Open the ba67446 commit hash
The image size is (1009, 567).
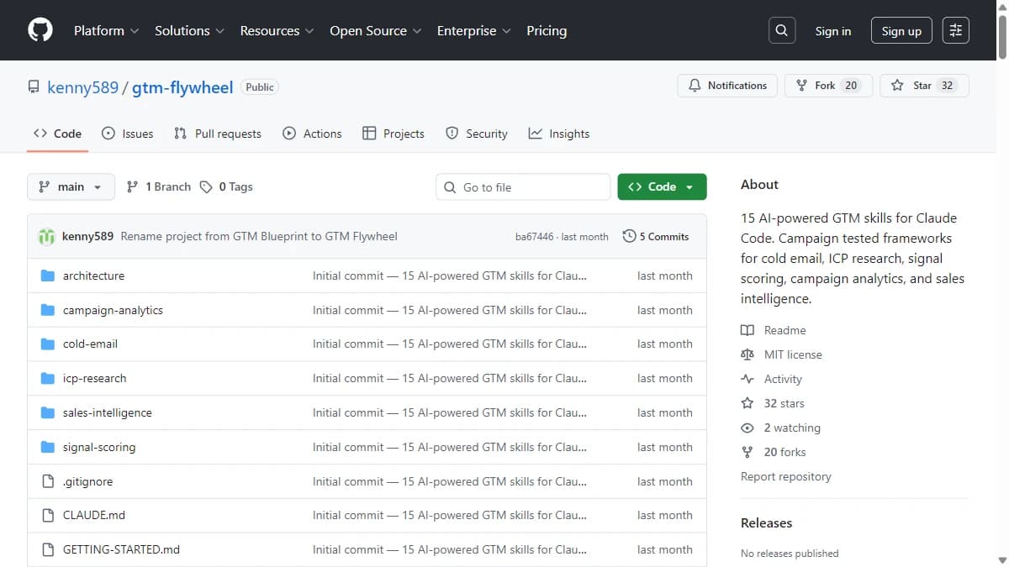pyautogui.click(x=534, y=237)
